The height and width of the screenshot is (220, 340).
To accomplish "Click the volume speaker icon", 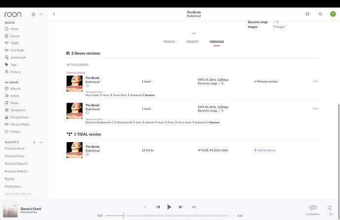I will coord(330,208).
